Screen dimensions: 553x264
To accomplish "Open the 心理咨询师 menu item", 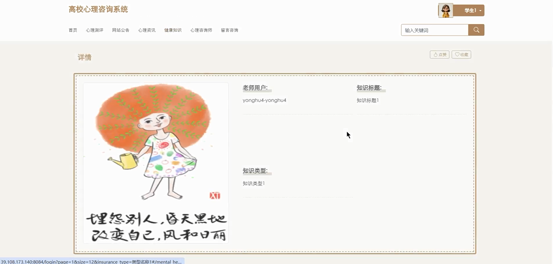I will point(201,30).
